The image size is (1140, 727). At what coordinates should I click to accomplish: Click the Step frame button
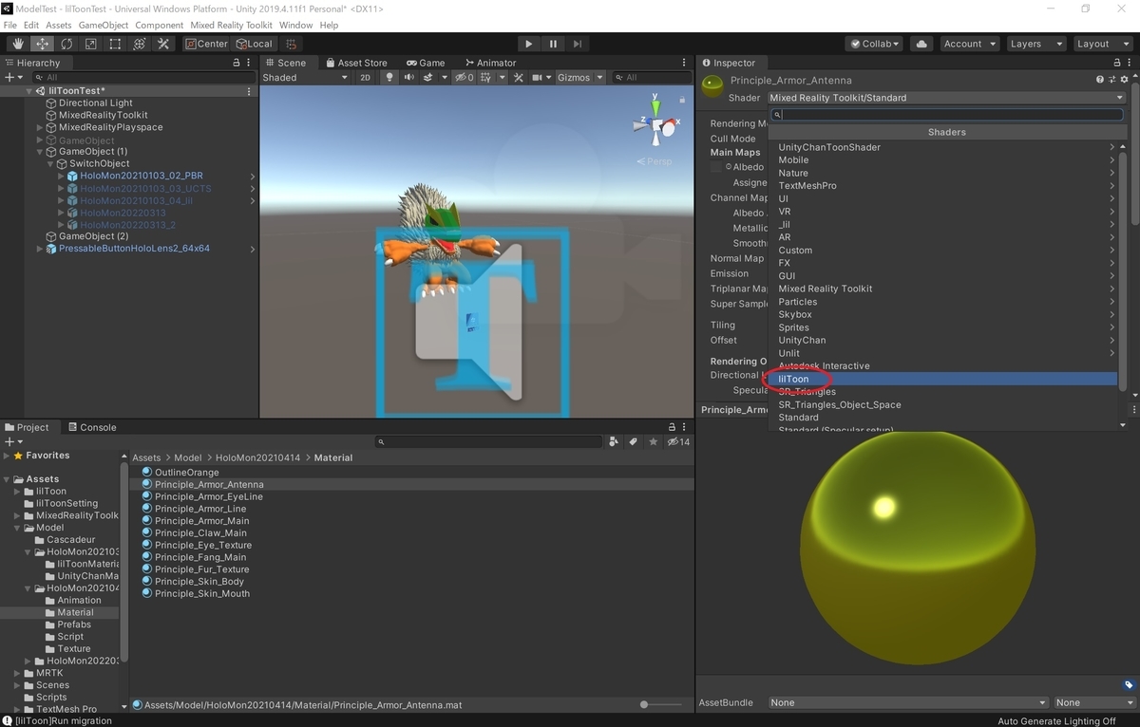[x=577, y=44]
